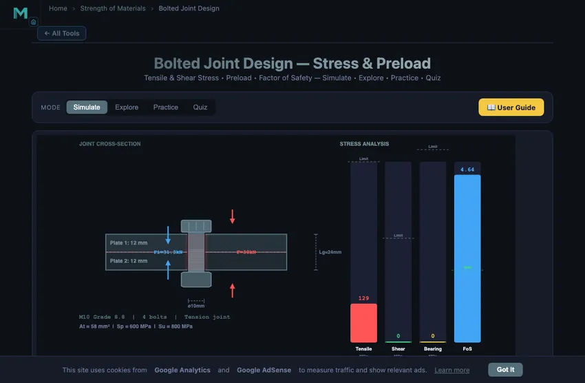
Task: Select the Quiz mode tab
Action: pyautogui.click(x=200, y=107)
